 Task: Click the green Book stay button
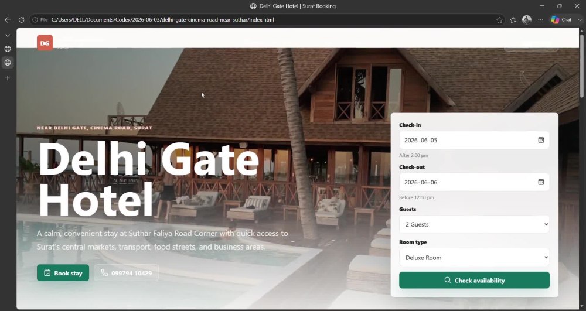tap(63, 273)
